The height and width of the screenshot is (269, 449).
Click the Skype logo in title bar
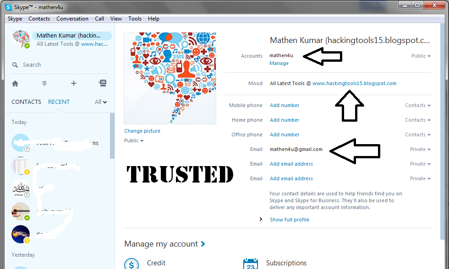tap(8, 7)
